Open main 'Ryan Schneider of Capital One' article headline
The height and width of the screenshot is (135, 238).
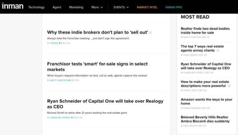[105, 104]
